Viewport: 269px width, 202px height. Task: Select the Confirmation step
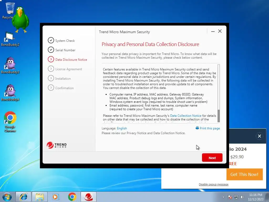coord(61,88)
